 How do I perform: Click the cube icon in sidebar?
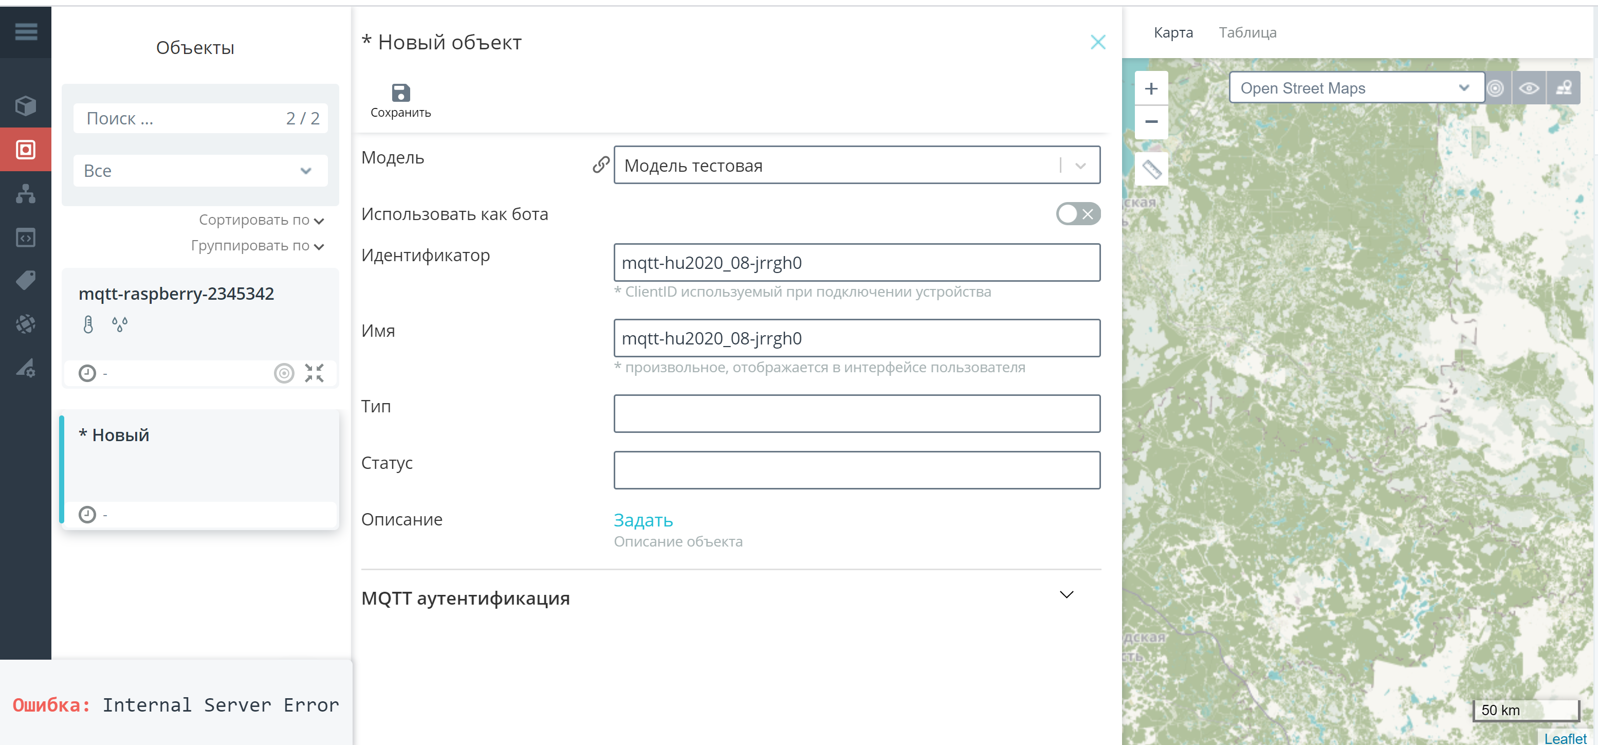25,105
